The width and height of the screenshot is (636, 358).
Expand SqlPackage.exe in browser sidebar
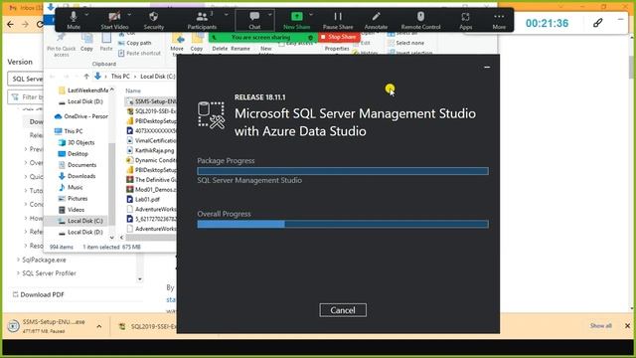click(x=18, y=260)
